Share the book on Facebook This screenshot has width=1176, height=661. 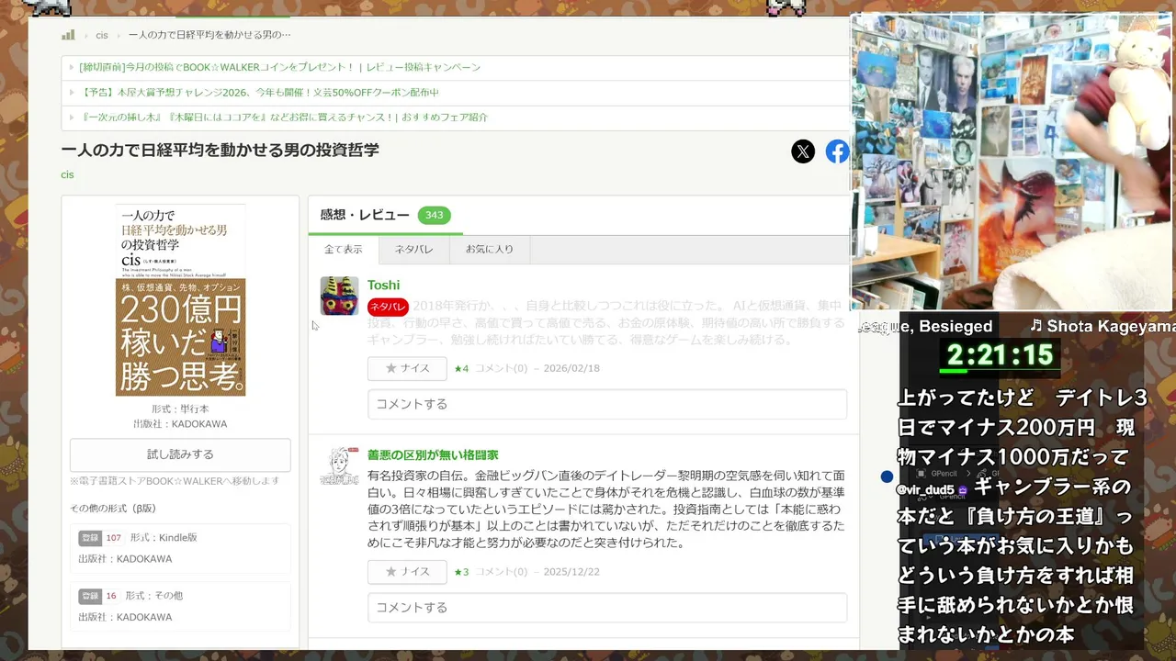pyautogui.click(x=836, y=151)
